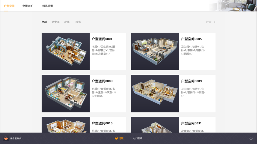This screenshot has width=257, height=144.
Task: Click the 在线 planet icon
Action: 135,138
